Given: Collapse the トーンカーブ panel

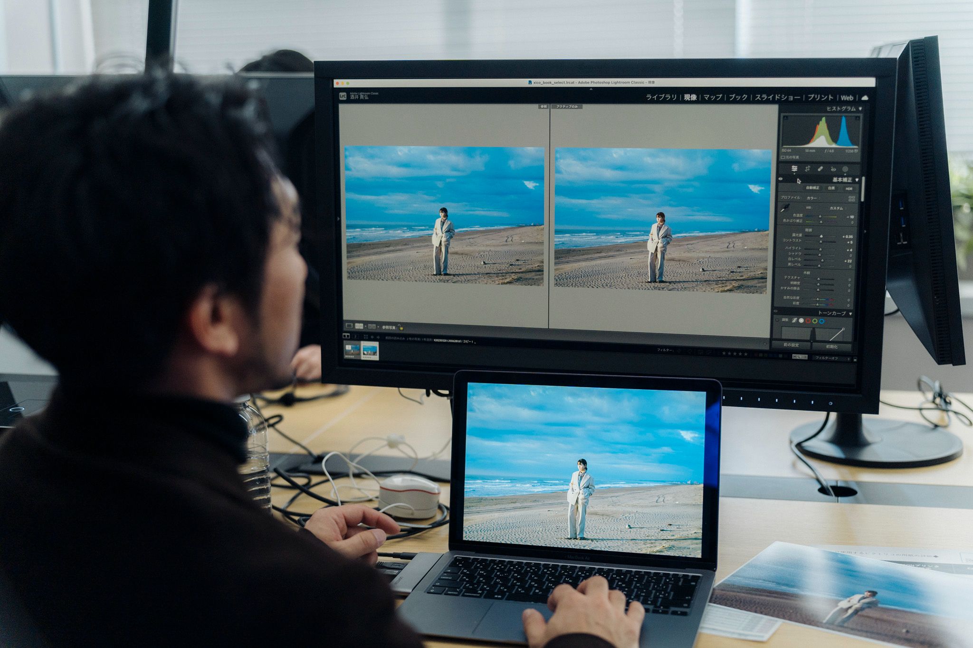Looking at the screenshot, I should pos(850,314).
